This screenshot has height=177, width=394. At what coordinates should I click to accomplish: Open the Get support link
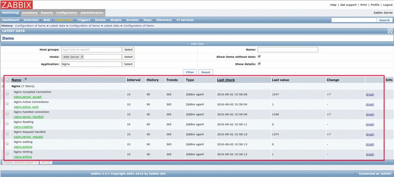point(348,5)
